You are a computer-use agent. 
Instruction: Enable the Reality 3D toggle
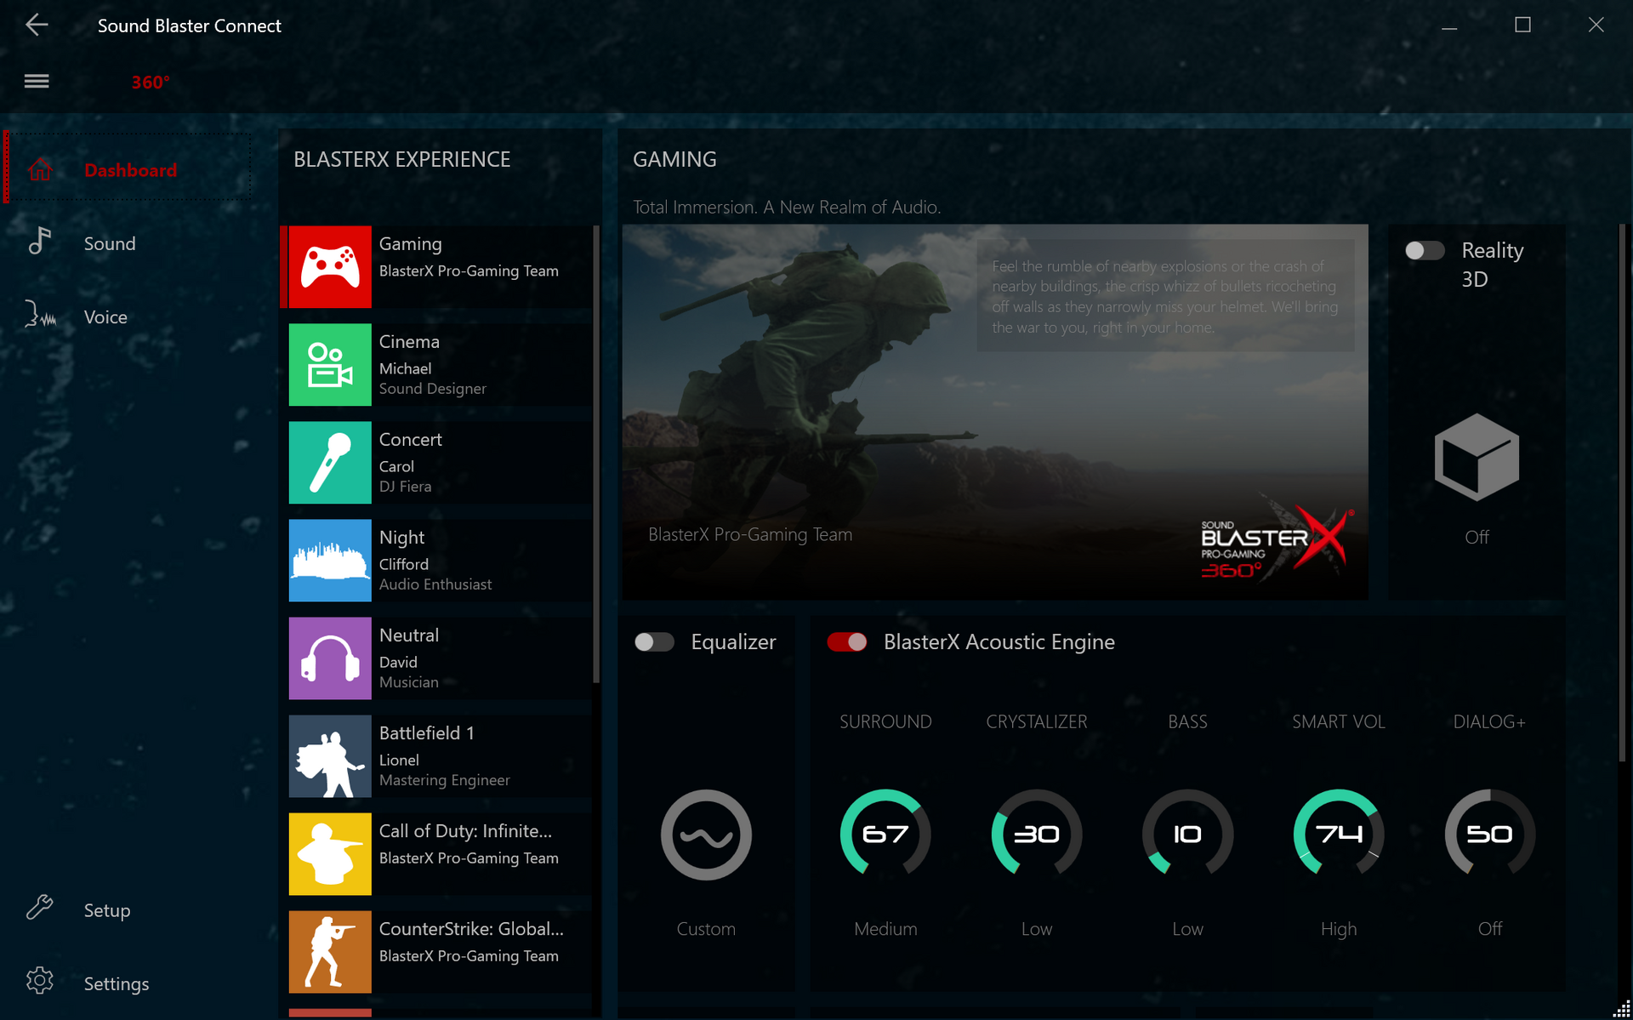[x=1425, y=251]
